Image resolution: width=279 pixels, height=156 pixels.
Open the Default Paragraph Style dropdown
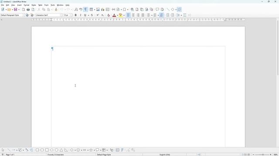click(23, 15)
